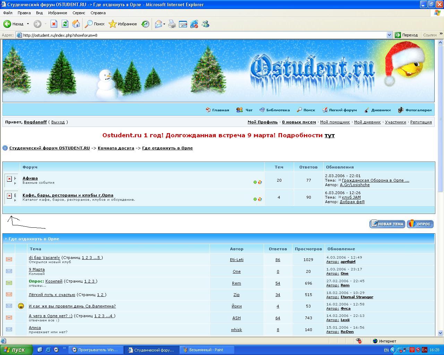
Task: Click the Print toolbar icon
Action: (172, 24)
